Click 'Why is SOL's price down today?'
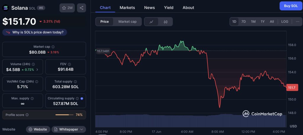 click(35, 32)
